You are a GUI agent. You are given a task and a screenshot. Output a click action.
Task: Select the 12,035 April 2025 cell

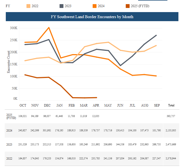96,116
